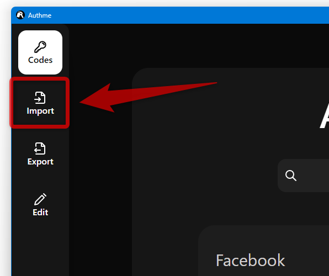Click the Facebook account name
Image resolution: width=329 pixels, height=276 pixels.
click(x=250, y=260)
